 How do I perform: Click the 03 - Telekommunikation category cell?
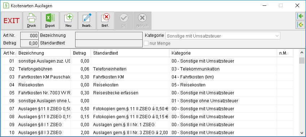223,69
